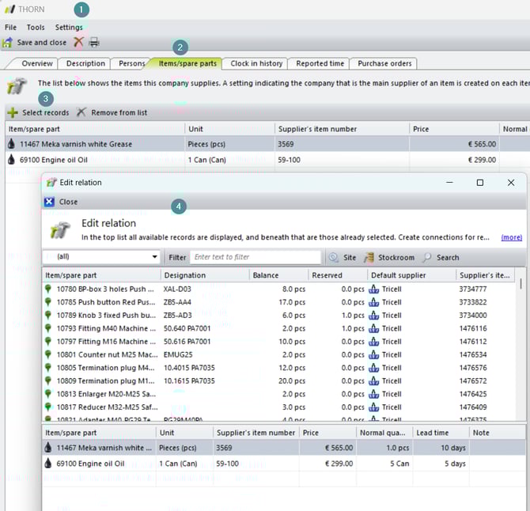The height and width of the screenshot is (511, 530).
Task: Click the Site button label
Action: 350,258
